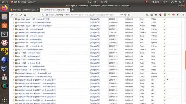Screen dimensions: 186x104
Task: Open the Firefox hamburger menu
Action: tap(183, 15)
